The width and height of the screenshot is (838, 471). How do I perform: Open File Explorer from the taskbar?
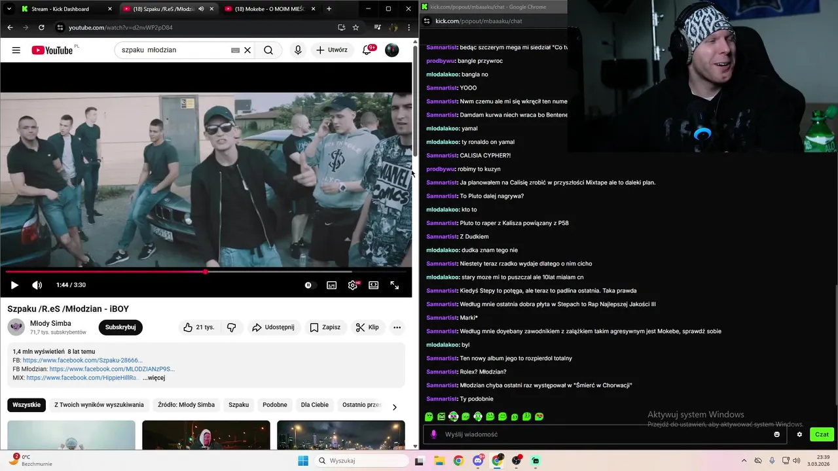pos(439,461)
